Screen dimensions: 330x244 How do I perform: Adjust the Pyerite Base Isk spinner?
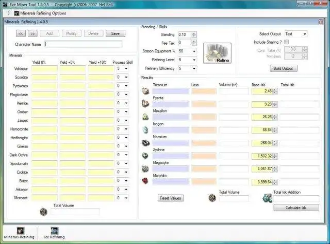pyautogui.click(x=275, y=104)
